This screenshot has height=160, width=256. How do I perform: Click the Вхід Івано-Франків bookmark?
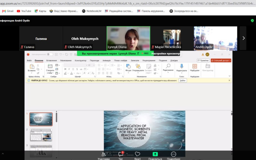click(64, 11)
